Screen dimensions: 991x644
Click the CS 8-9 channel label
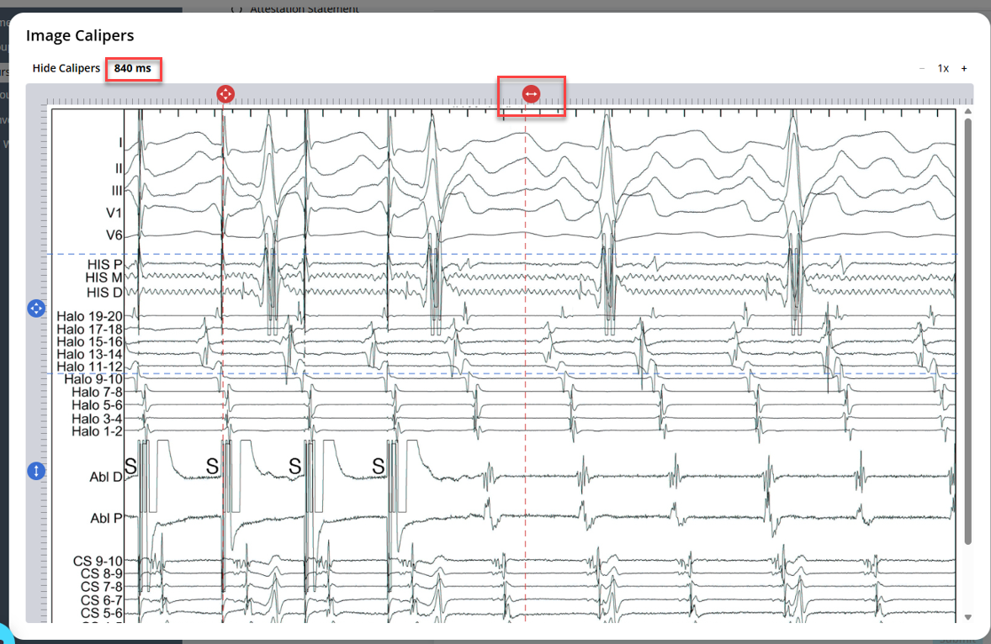102,574
